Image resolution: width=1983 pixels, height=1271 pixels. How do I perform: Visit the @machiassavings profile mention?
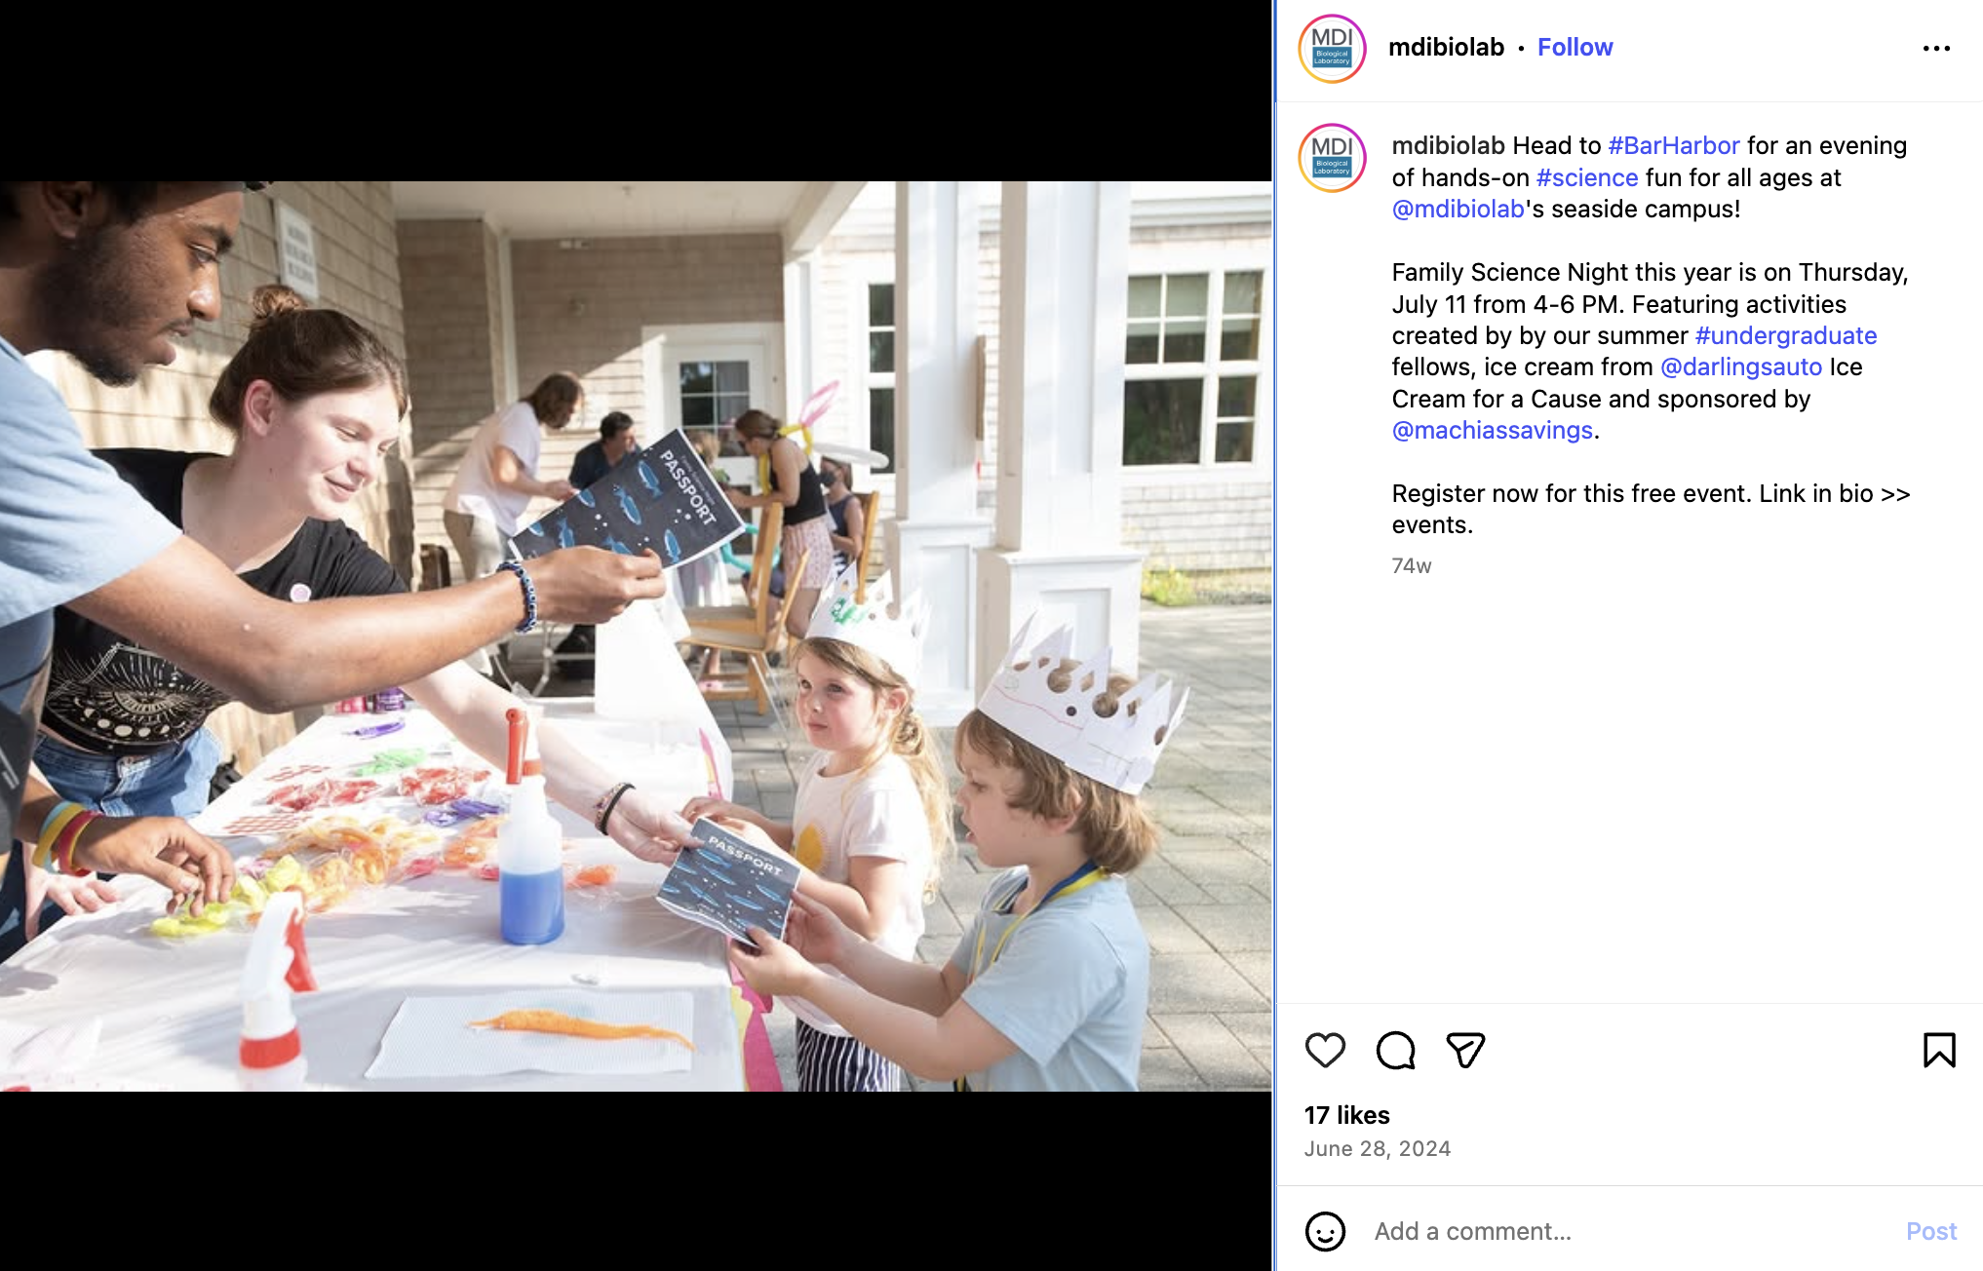click(1493, 430)
